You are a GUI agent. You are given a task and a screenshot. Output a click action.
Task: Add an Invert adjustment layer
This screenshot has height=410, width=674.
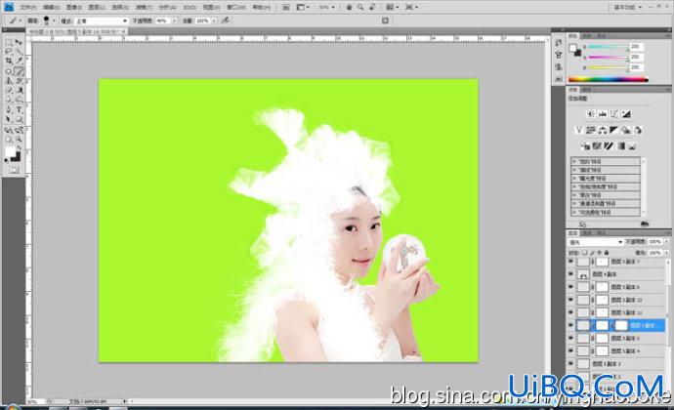(x=585, y=146)
